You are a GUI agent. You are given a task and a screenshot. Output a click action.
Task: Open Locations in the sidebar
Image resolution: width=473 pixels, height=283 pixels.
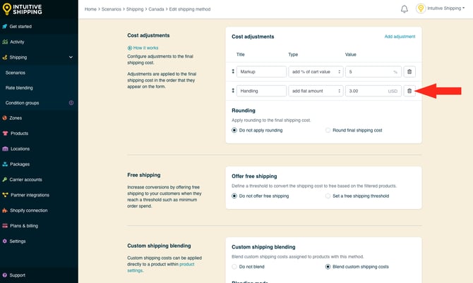[20, 149]
